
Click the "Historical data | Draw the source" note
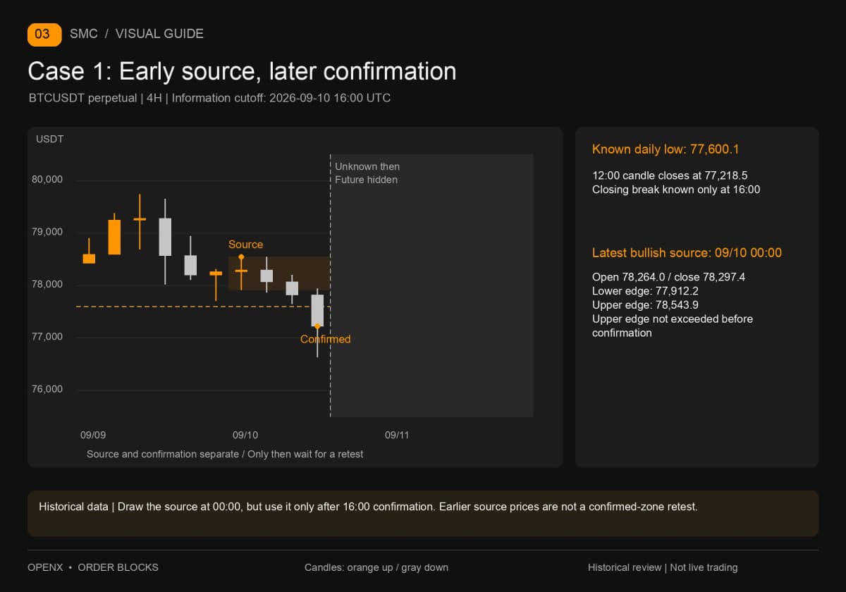click(x=368, y=507)
